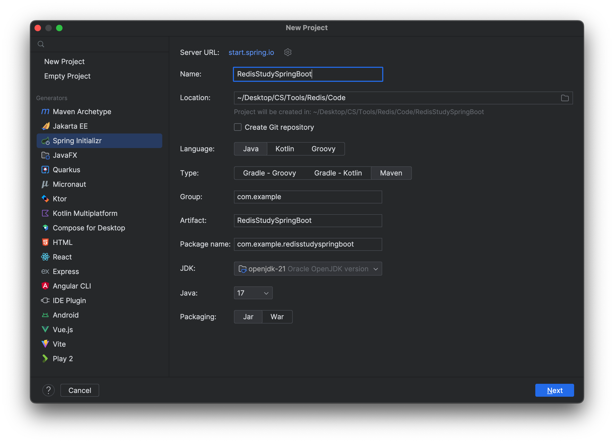This screenshot has width=614, height=443.
Task: Select Ktor generator label
Action: coord(60,199)
